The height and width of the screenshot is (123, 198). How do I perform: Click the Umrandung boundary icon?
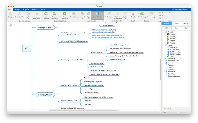[x=151, y=14]
